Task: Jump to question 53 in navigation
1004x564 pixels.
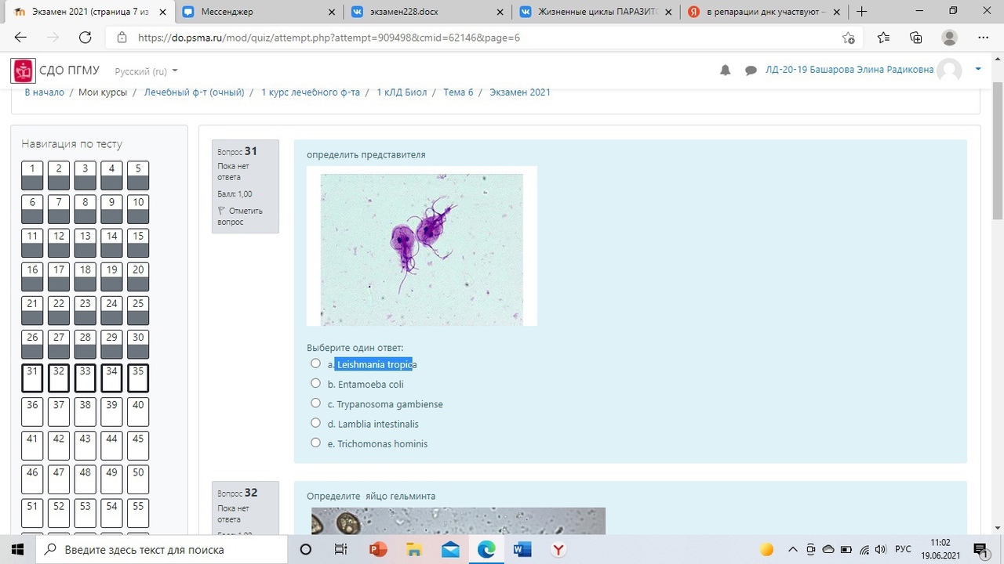Action: (x=85, y=513)
